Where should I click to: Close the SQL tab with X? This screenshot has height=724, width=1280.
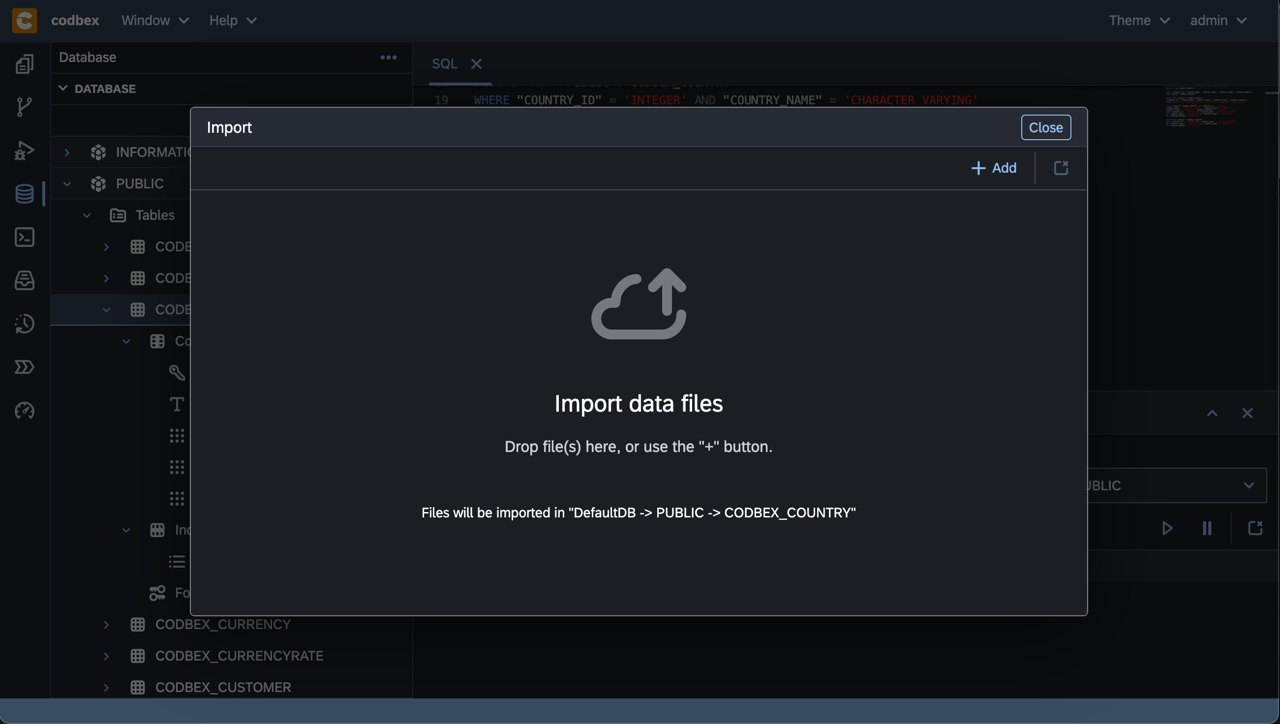[476, 64]
